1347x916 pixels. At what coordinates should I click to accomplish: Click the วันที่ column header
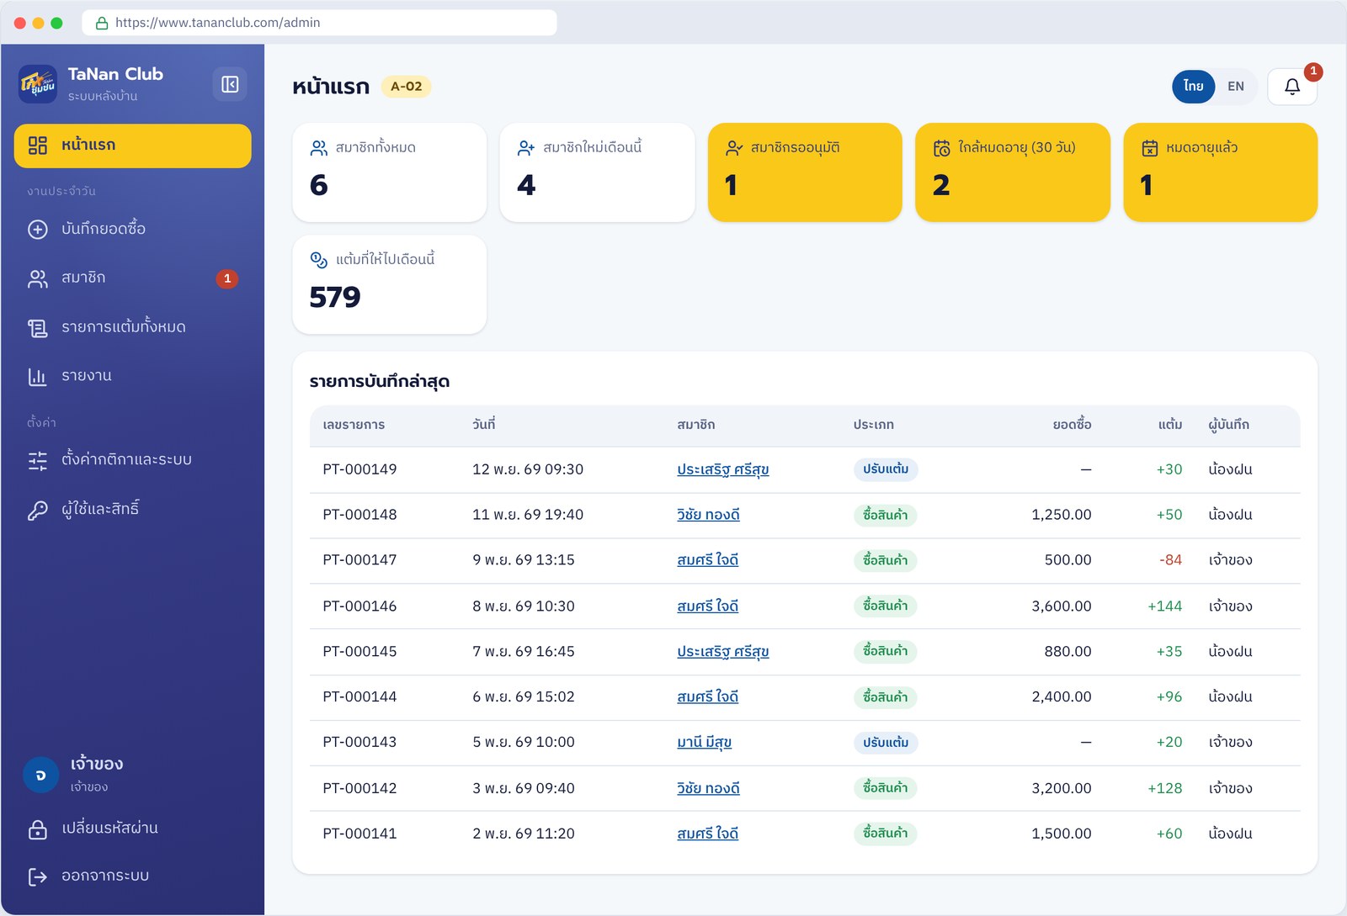483,425
